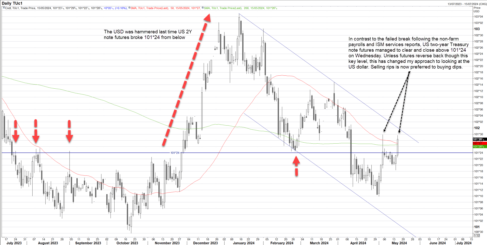Click the October 2023 time axis label
This screenshot has width=487, height=245.
[127, 243]
